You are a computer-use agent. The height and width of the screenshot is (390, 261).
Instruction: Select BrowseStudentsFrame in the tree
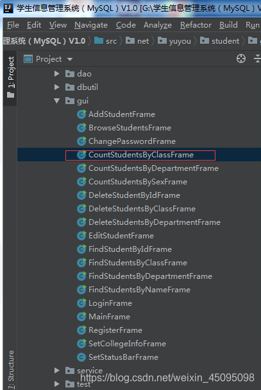tap(130, 128)
